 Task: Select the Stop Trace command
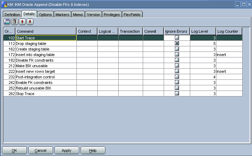tap(46, 94)
